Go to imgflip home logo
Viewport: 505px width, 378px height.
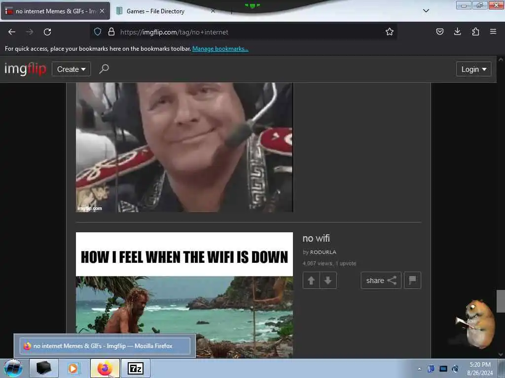(25, 68)
